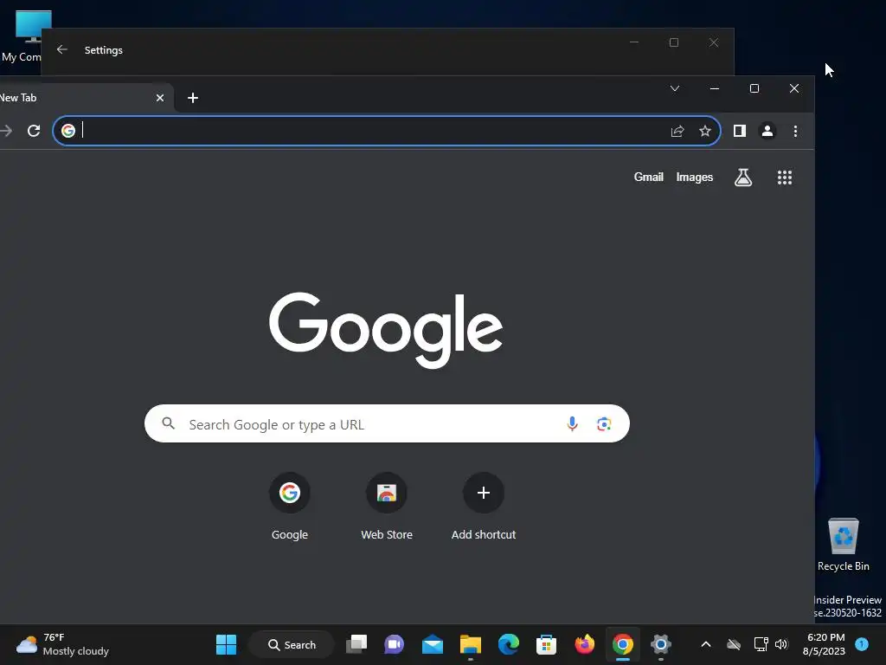Open the clock showing 6:20 PM
Screen dimensions: 886x665
pos(825,644)
